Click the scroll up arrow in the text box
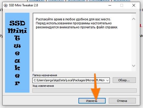 (x=134, y=19)
